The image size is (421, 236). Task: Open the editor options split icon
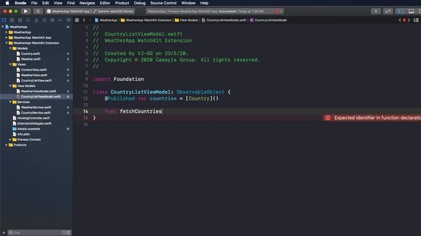point(416,20)
